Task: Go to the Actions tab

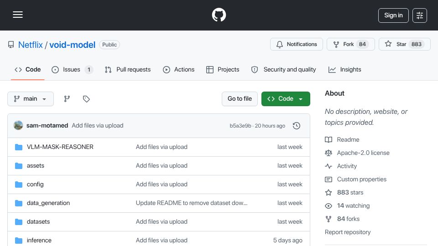Action: (178, 69)
